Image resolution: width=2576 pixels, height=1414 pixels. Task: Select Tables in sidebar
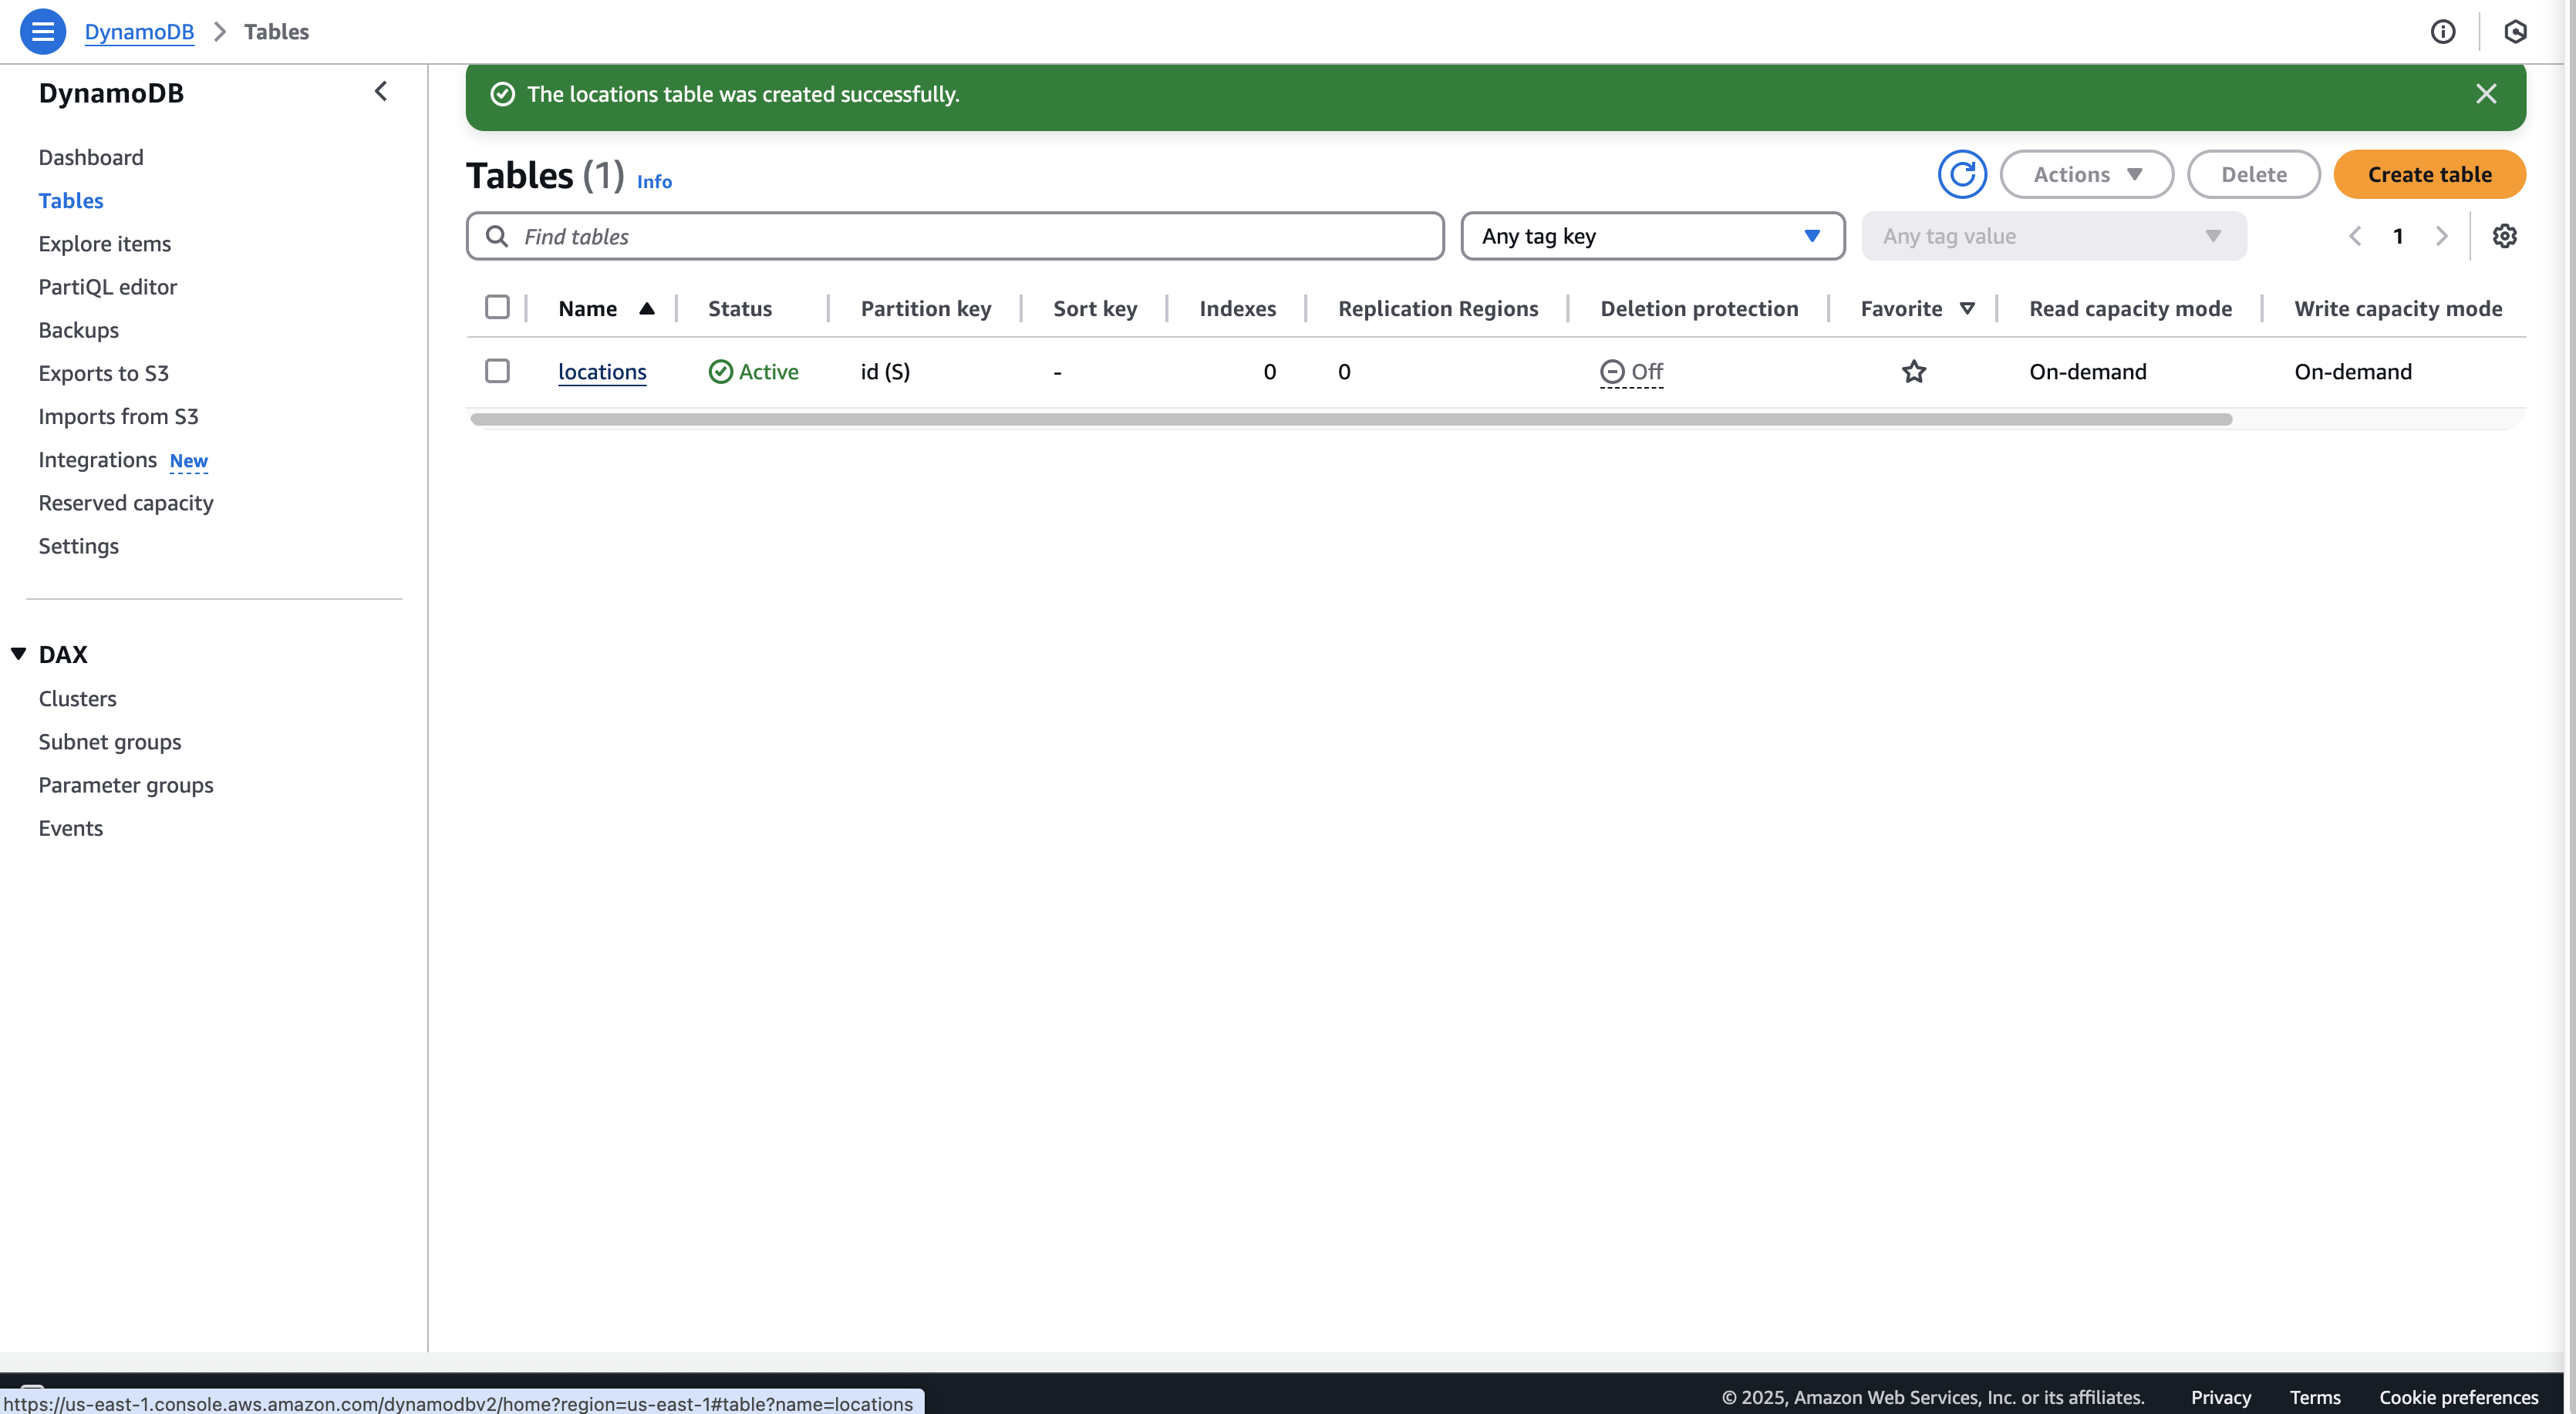pyautogui.click(x=71, y=200)
